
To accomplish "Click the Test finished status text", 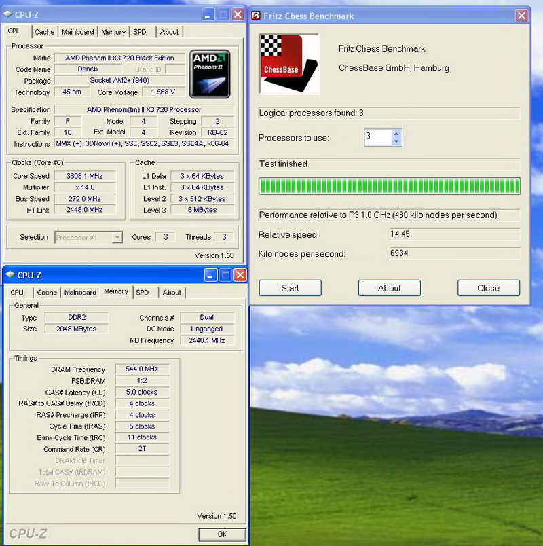I will [283, 164].
